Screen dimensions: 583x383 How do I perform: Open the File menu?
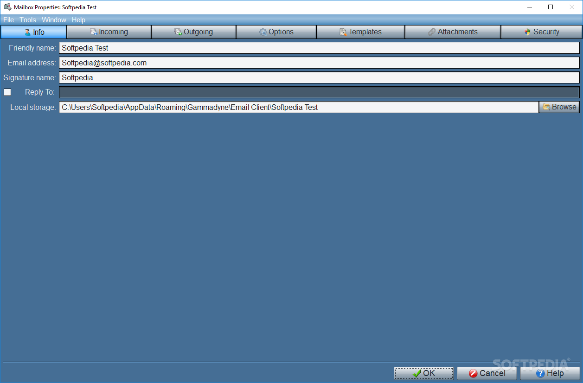(x=8, y=20)
